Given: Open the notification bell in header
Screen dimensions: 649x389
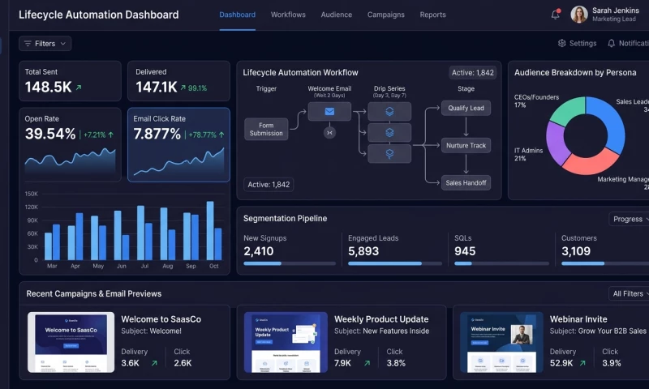Looking at the screenshot, I should (x=556, y=14).
